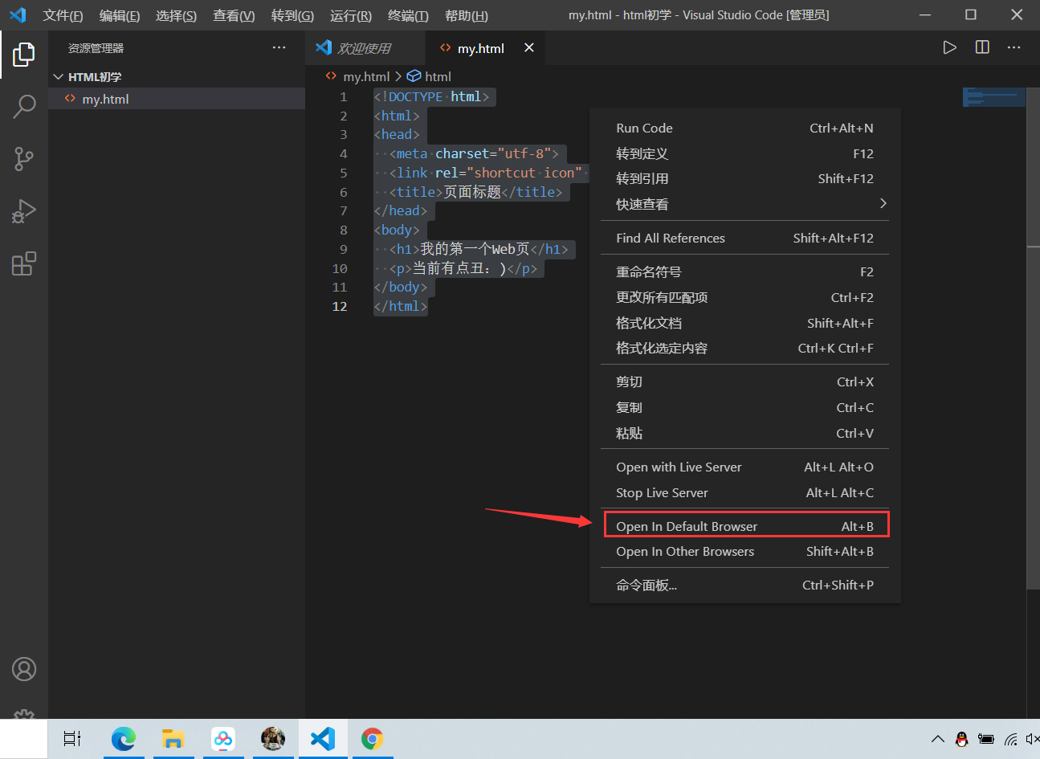Choose Open In Default Browser

coord(744,526)
